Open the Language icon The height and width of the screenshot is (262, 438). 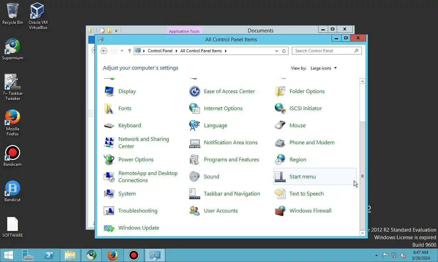pos(195,126)
